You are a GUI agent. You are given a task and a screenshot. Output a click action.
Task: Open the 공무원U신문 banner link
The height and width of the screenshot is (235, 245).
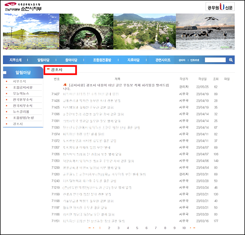[x=220, y=7]
